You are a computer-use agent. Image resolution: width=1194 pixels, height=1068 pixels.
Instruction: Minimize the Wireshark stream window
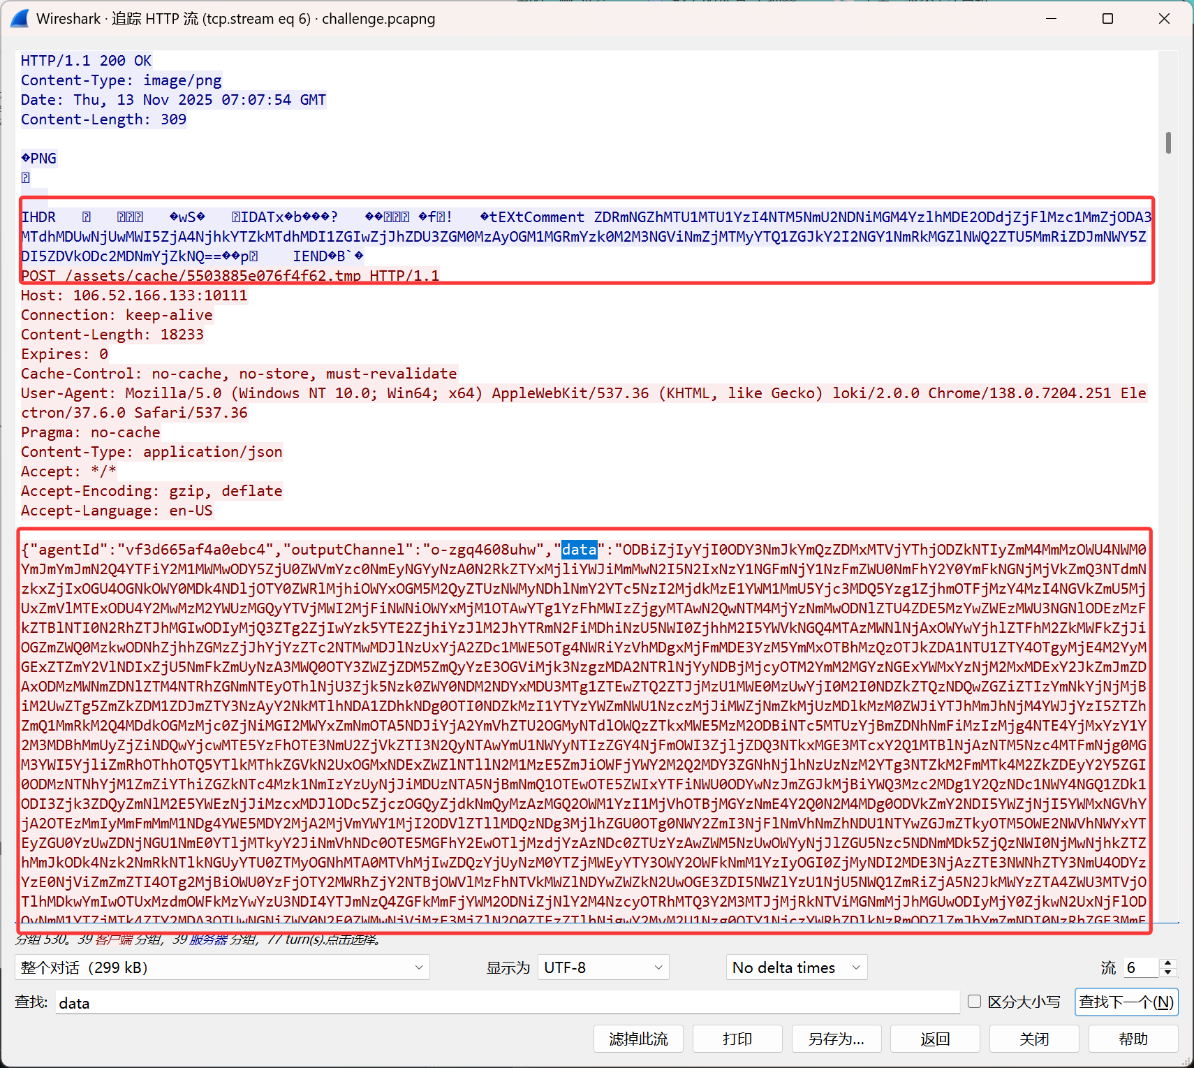point(1052,19)
